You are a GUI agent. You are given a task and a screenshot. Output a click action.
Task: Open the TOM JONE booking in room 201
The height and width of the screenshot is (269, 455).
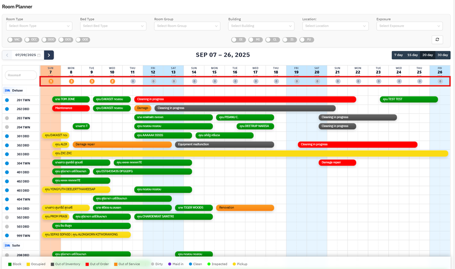point(70,99)
